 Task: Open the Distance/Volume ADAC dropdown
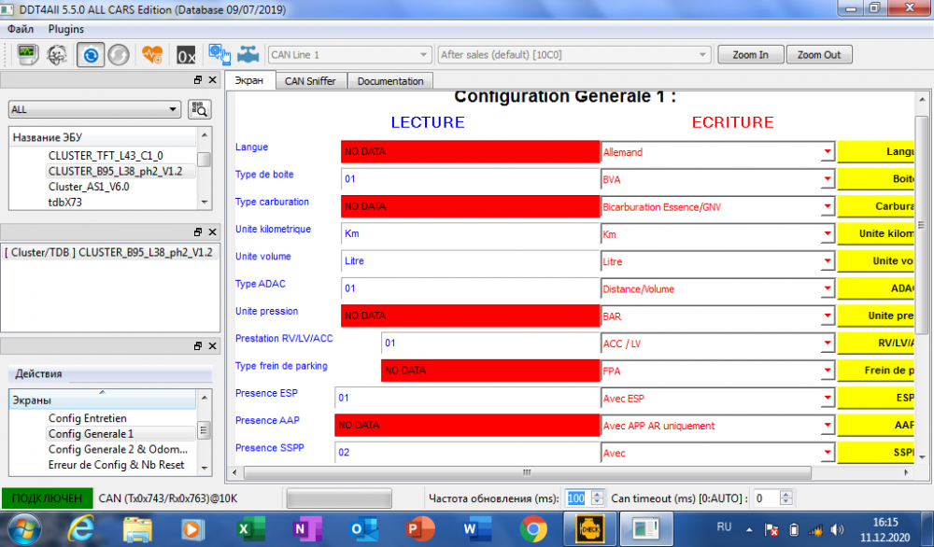tap(827, 288)
